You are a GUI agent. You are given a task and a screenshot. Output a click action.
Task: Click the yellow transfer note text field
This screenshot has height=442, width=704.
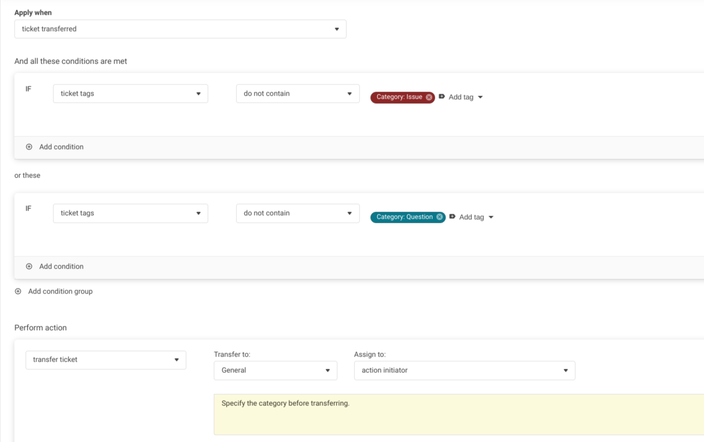pos(458,414)
